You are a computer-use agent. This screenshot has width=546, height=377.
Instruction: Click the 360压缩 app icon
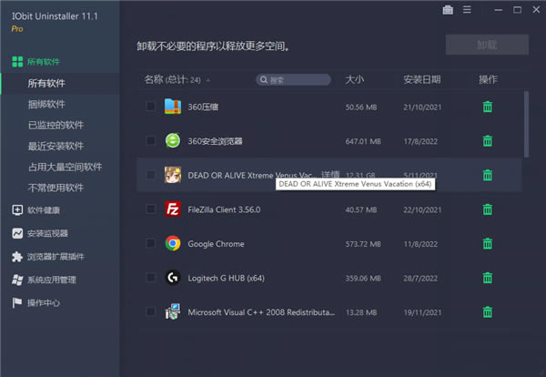[x=173, y=107]
